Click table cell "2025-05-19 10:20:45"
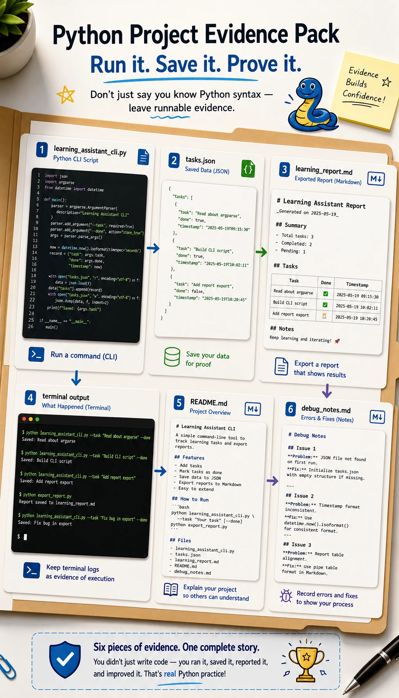 tap(356, 318)
